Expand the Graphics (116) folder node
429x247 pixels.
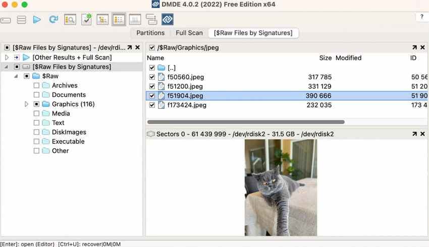(26, 104)
